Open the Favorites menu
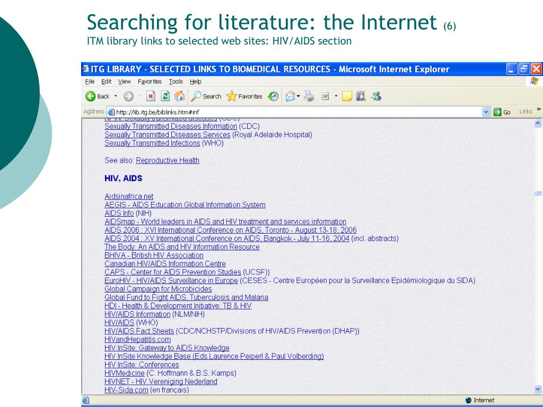 [x=150, y=81]
